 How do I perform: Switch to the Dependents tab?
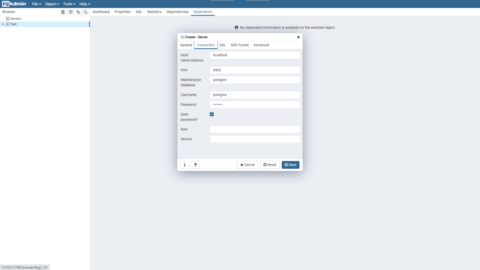coord(202,12)
